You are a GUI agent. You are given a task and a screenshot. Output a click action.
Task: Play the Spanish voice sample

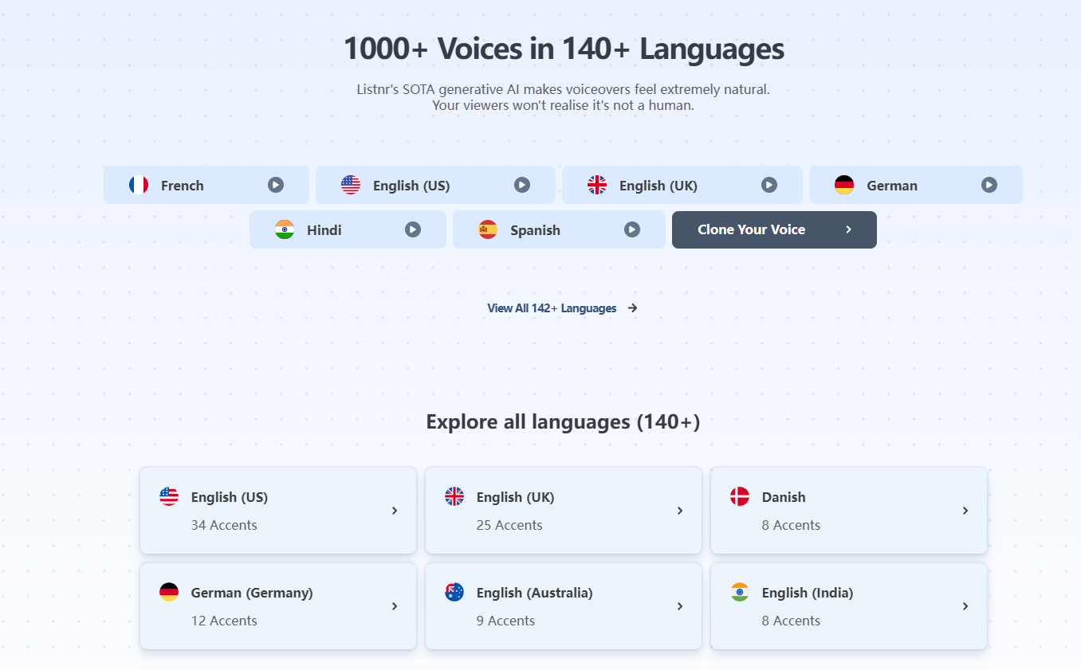pos(632,229)
